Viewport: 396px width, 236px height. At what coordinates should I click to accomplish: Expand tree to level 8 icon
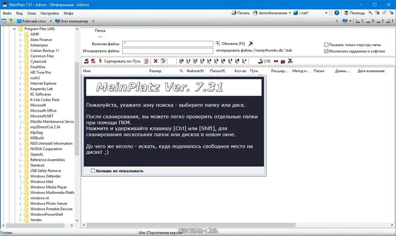(237, 61)
